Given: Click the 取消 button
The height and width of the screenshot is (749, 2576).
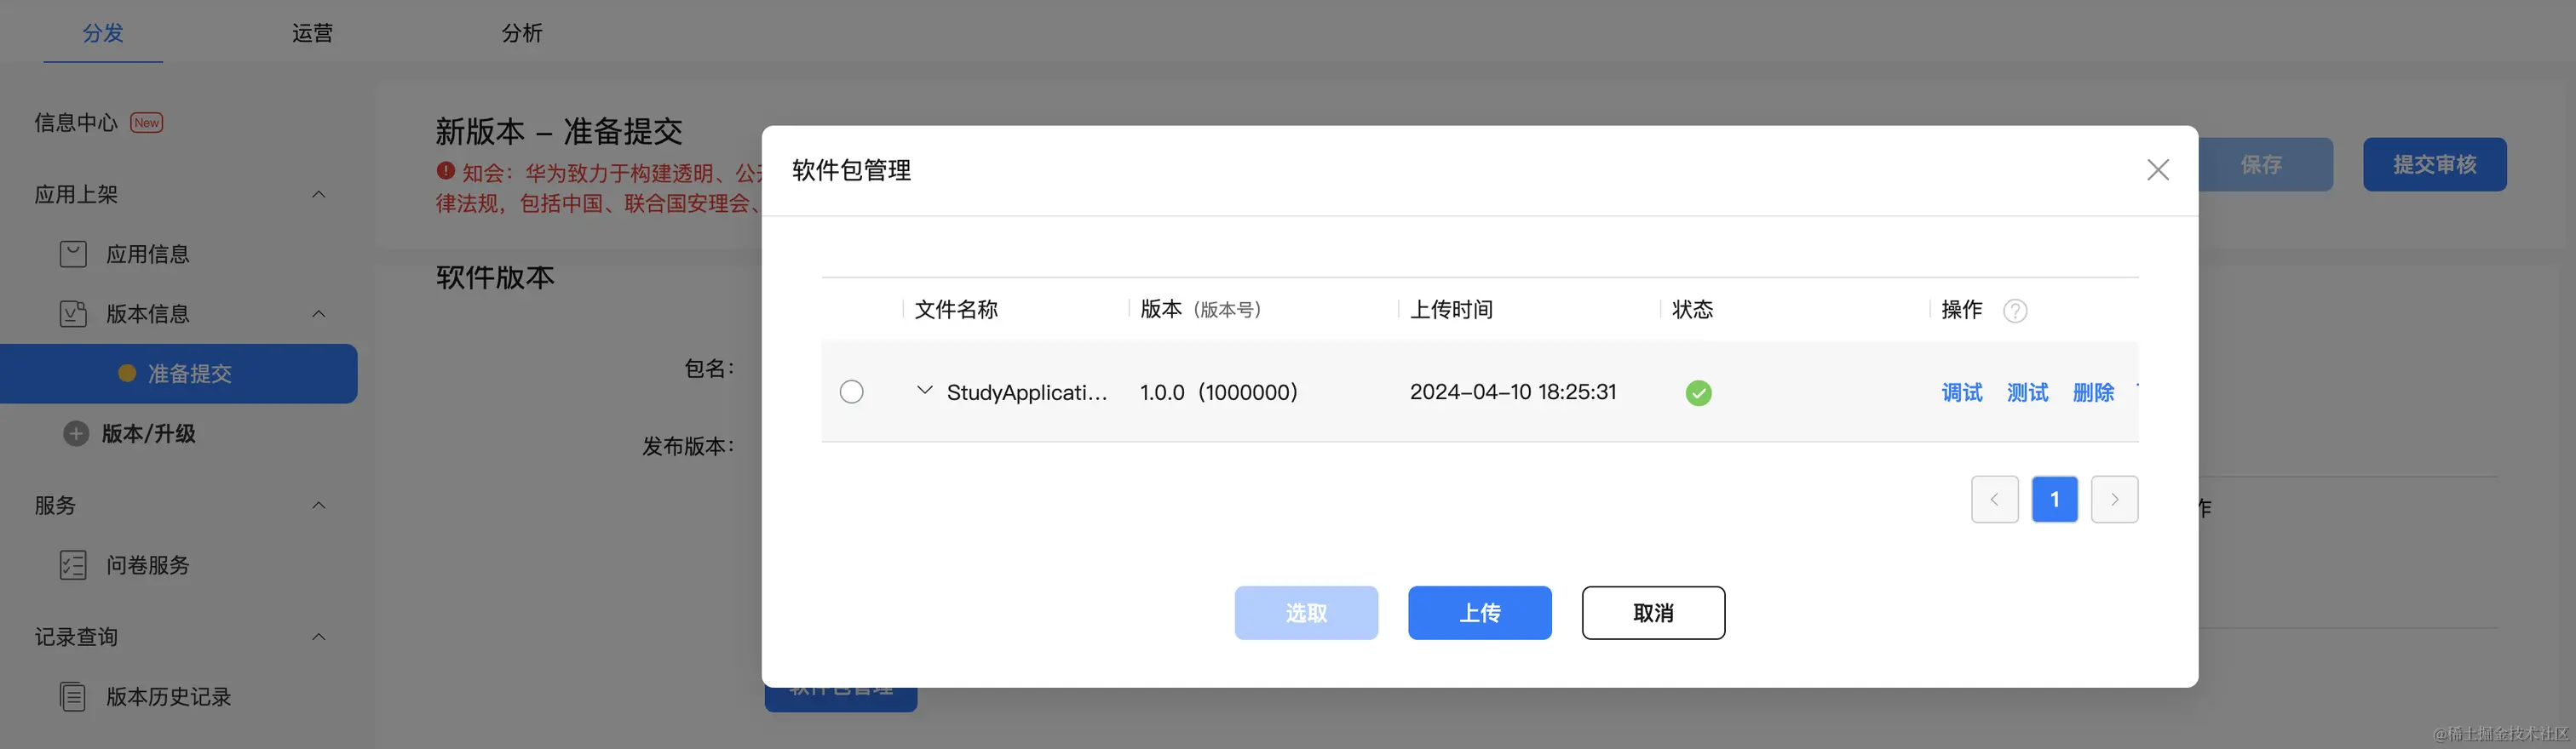Looking at the screenshot, I should click(x=1653, y=613).
